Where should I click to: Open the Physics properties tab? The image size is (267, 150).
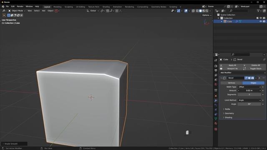coord(216,110)
